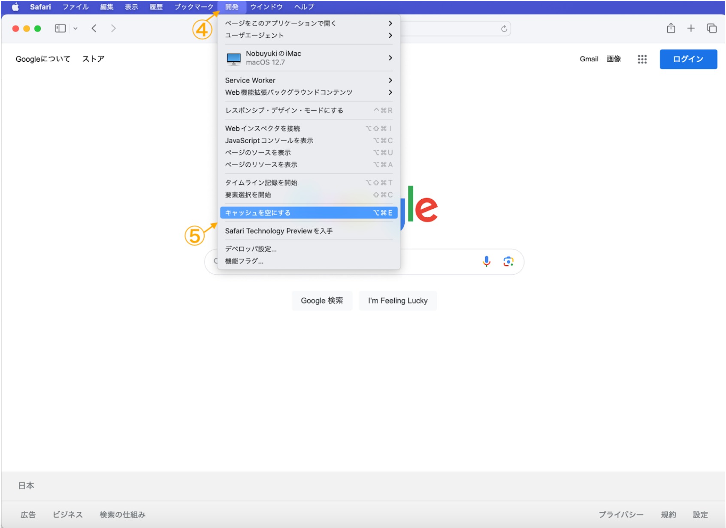Choose キャッシュを空にする

tap(309, 213)
